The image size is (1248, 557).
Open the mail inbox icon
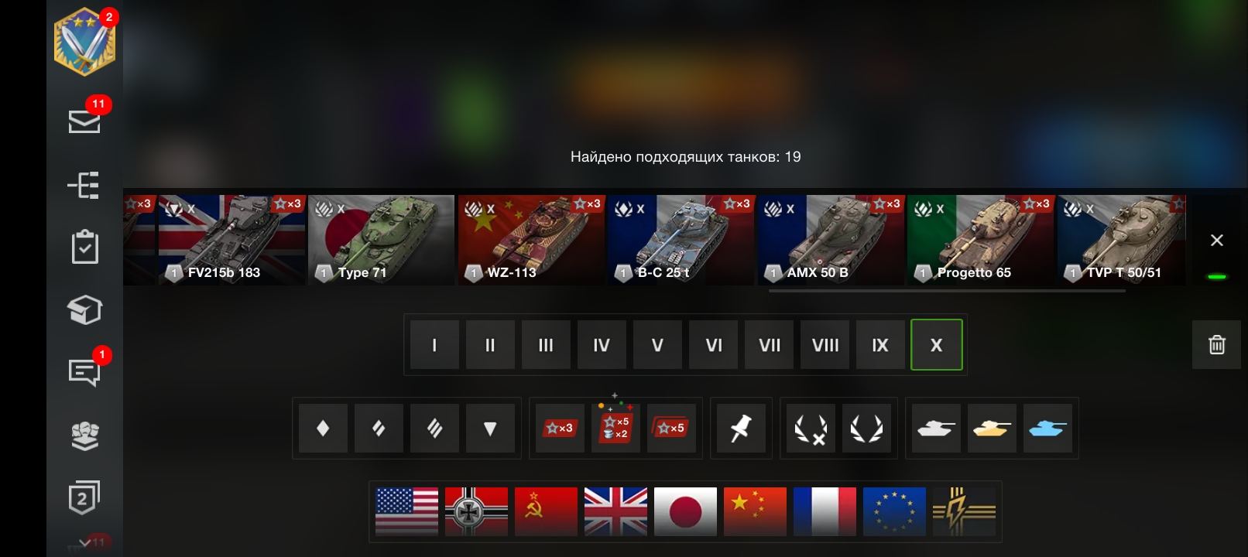click(84, 121)
